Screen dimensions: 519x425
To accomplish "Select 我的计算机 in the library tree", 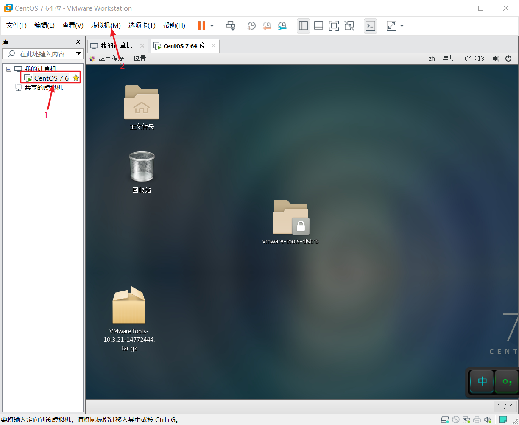I will pyautogui.click(x=35, y=69).
